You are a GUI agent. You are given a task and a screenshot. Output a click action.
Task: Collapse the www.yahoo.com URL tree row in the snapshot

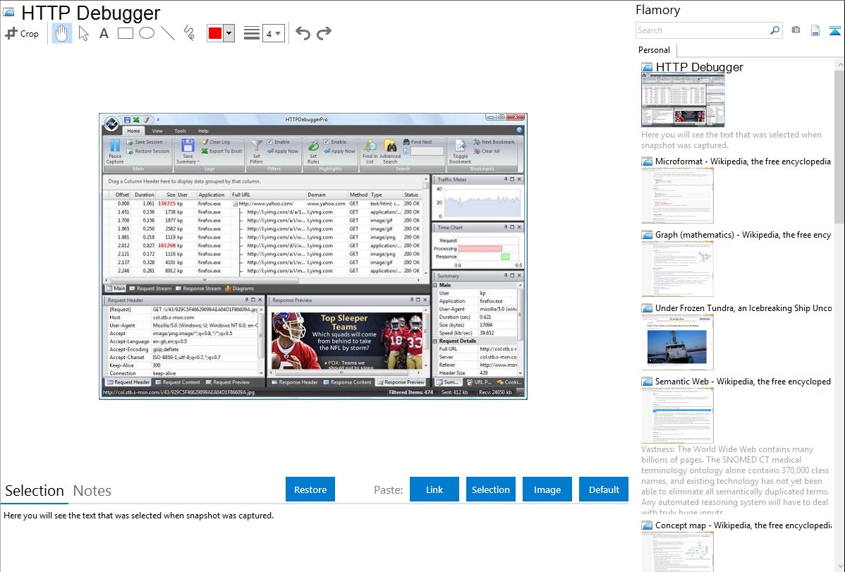click(235, 204)
